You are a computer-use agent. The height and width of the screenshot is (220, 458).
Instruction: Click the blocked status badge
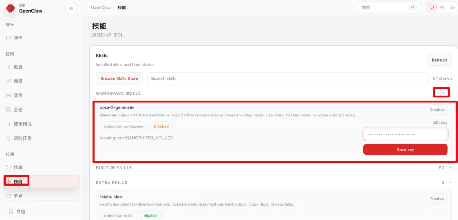click(162, 127)
